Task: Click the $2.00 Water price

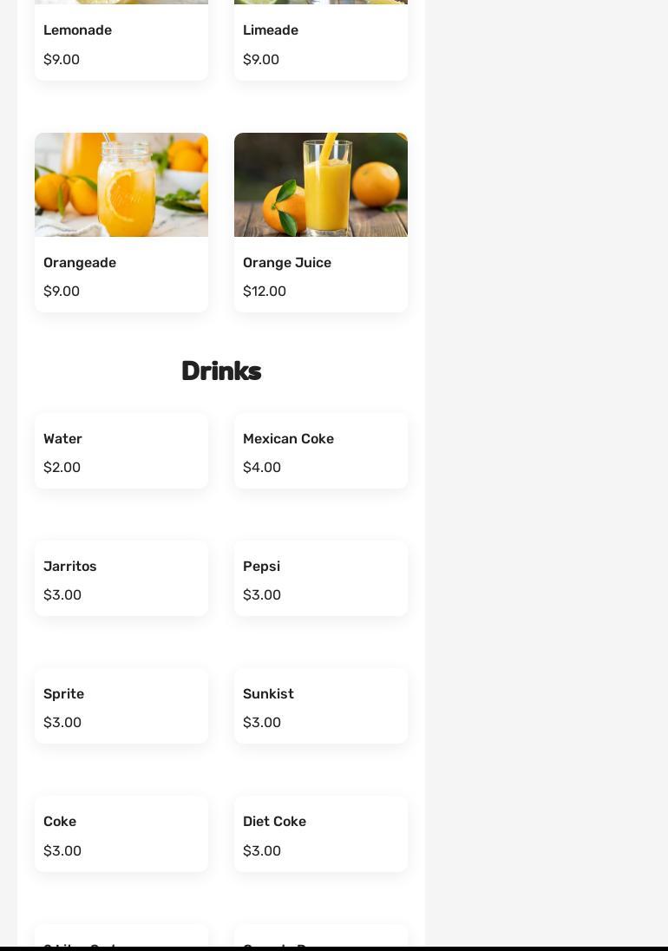Action: [62, 467]
